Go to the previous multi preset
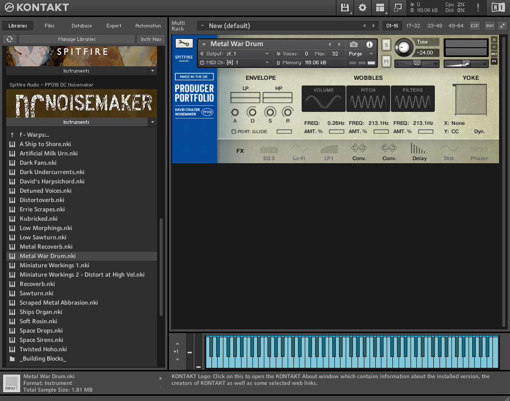The height and width of the screenshot is (401, 510). point(364,26)
